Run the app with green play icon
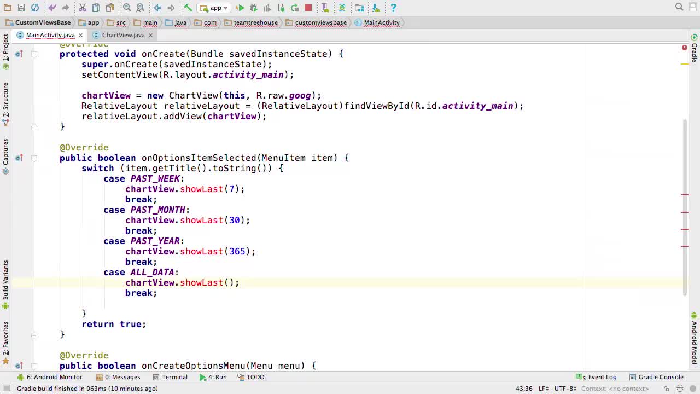The image size is (700, 394). [x=240, y=8]
